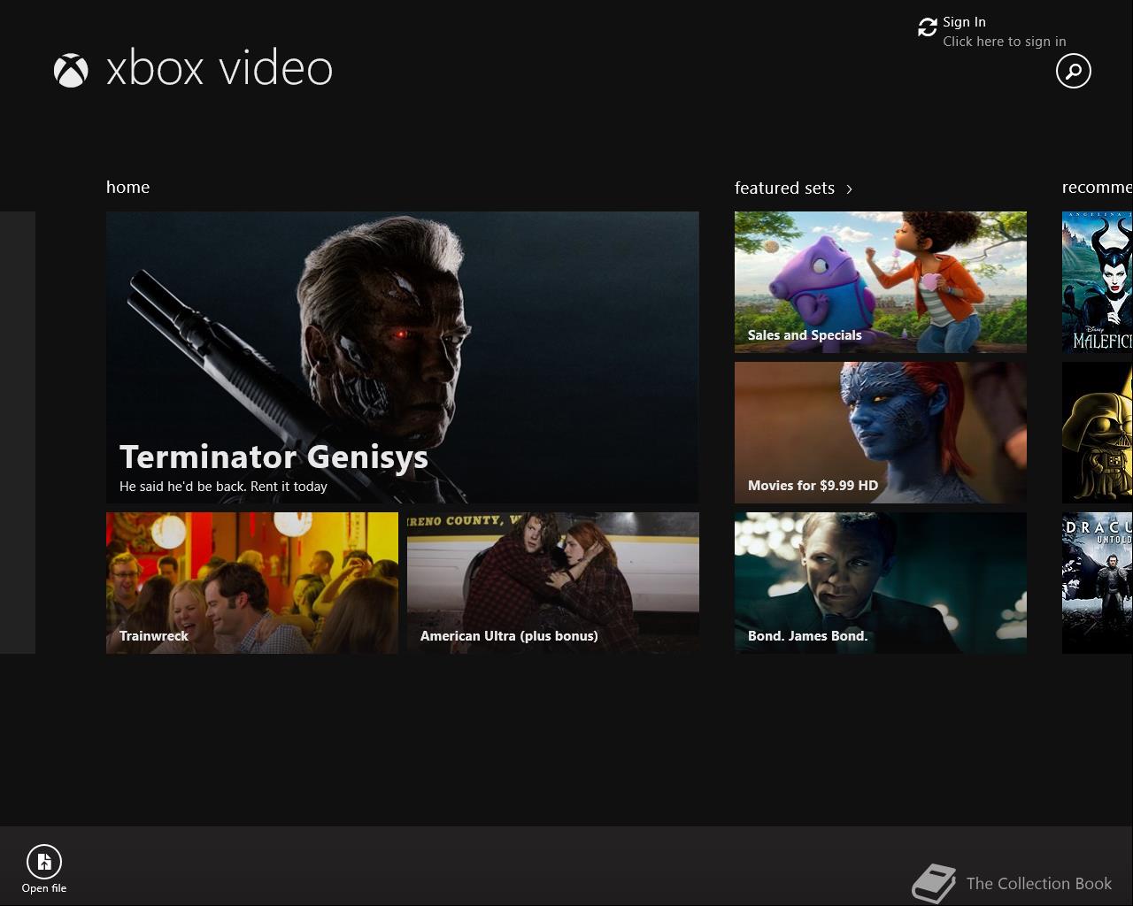Open the Terminator Genisys feature tile
This screenshot has width=1133, height=906.
[402, 357]
